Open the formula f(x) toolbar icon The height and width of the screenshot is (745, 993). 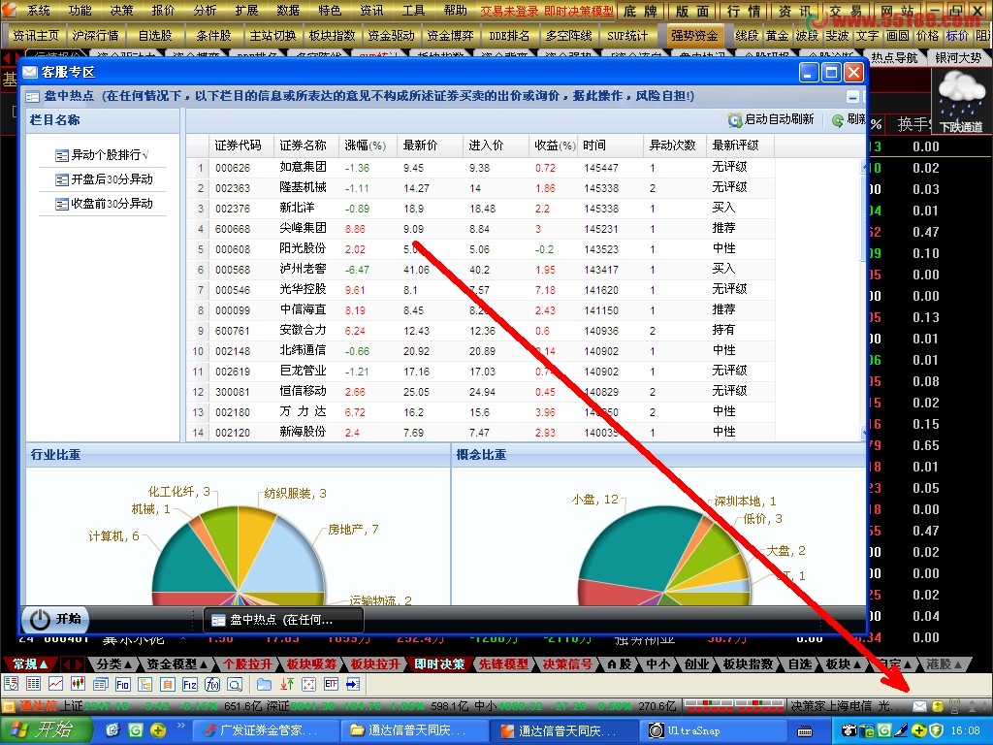212,684
